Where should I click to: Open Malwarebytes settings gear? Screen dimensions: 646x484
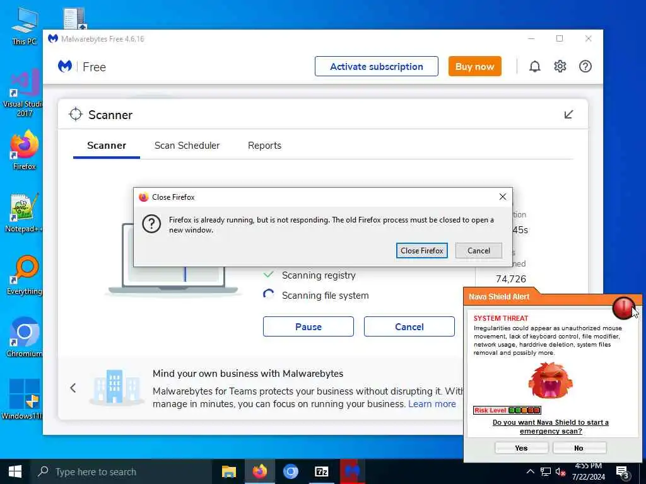(560, 66)
